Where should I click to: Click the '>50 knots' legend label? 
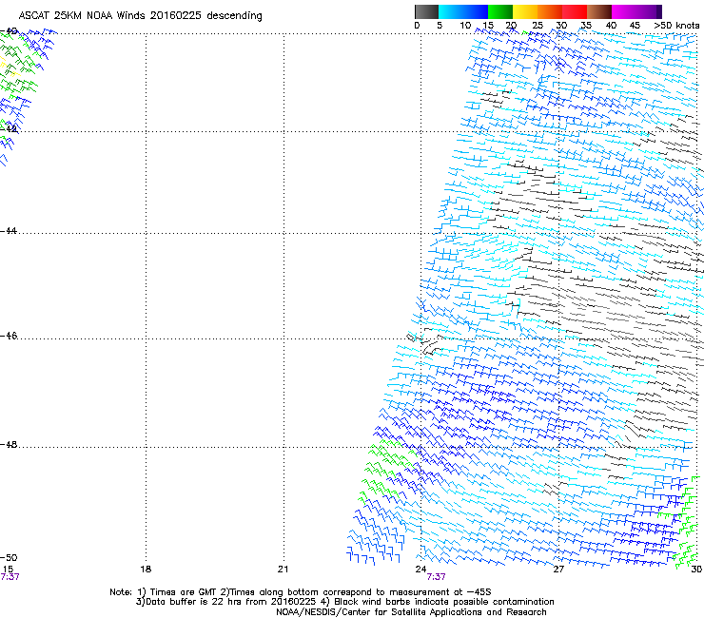coord(676,26)
